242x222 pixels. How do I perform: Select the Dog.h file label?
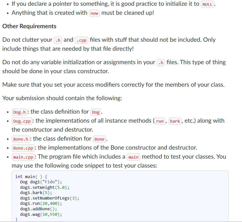19,112
